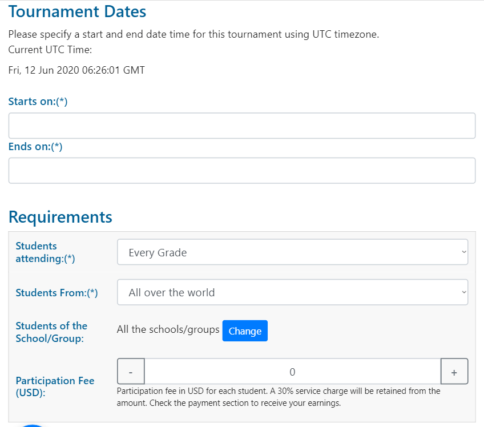Click the Starts on date field
This screenshot has width=484, height=427.
[x=241, y=126]
